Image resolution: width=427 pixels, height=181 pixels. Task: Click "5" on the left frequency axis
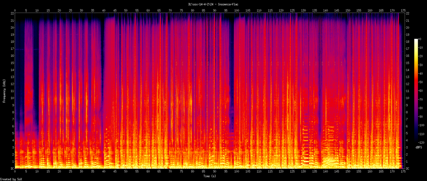coord(13,133)
